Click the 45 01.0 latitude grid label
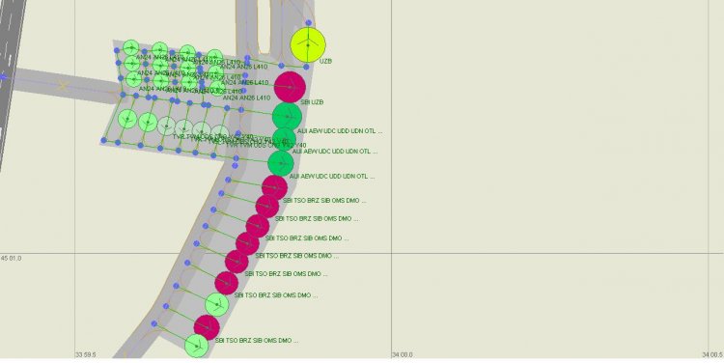 [11, 259]
